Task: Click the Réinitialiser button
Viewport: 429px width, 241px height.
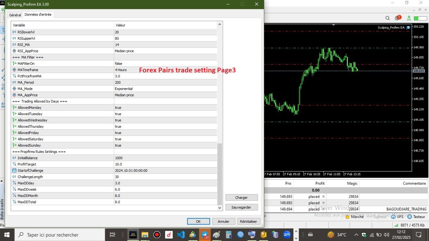Action: click(x=249, y=221)
